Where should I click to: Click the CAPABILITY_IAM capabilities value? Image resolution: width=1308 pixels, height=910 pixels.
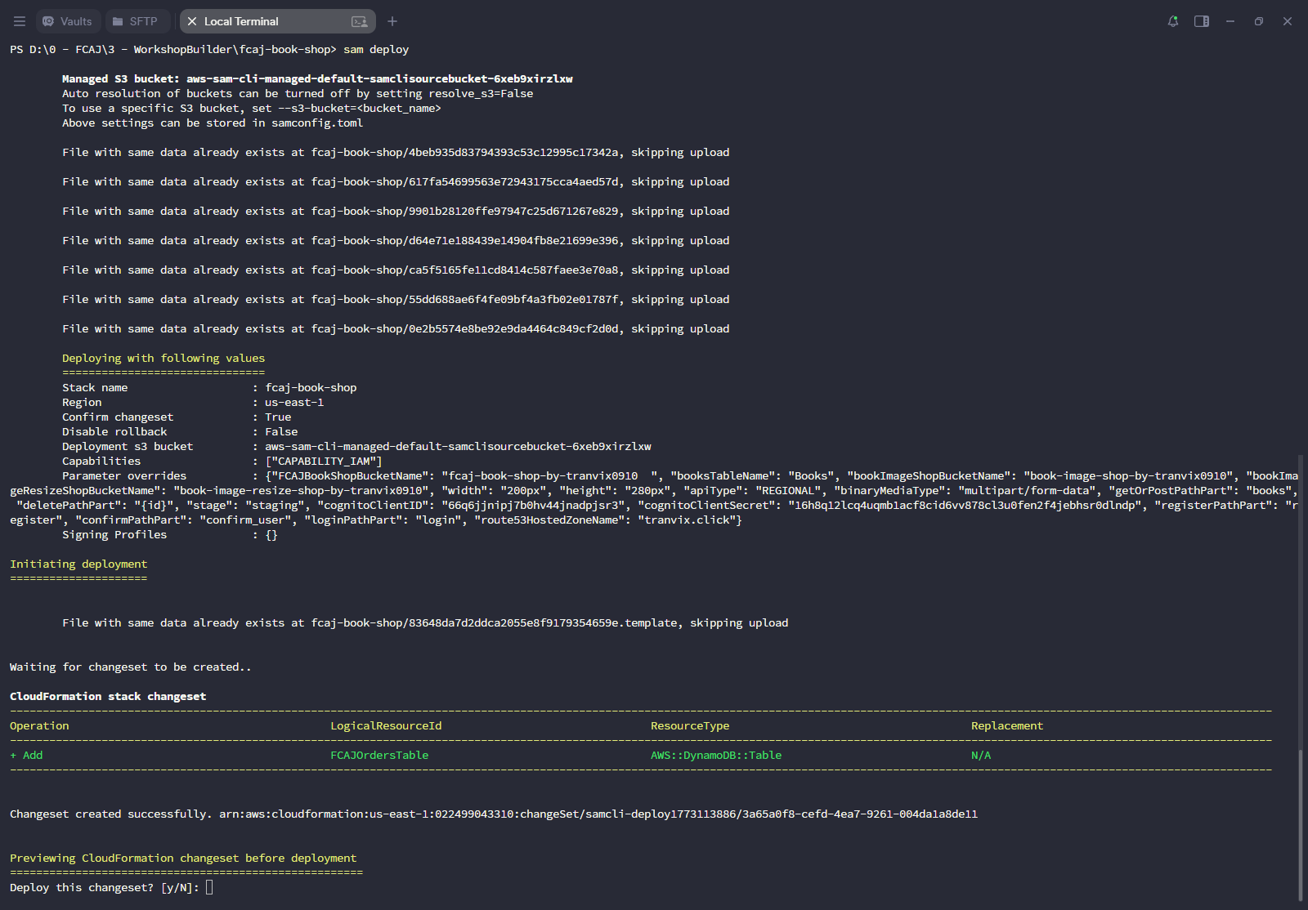tap(324, 461)
